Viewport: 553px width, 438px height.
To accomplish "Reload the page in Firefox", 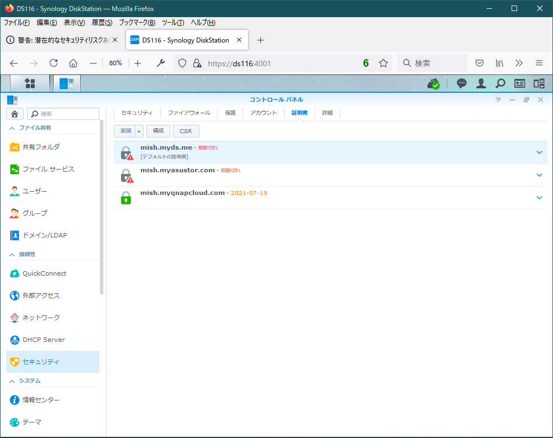I will tap(54, 63).
